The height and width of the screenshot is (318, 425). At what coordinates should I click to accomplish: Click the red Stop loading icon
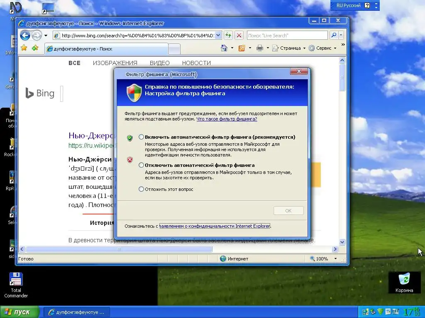[x=239, y=36]
